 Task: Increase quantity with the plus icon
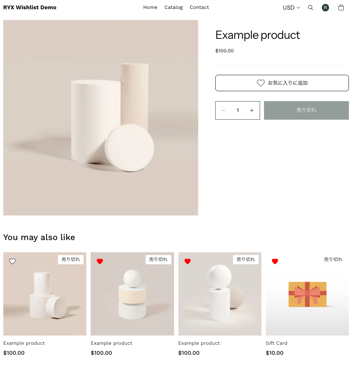[252, 110]
